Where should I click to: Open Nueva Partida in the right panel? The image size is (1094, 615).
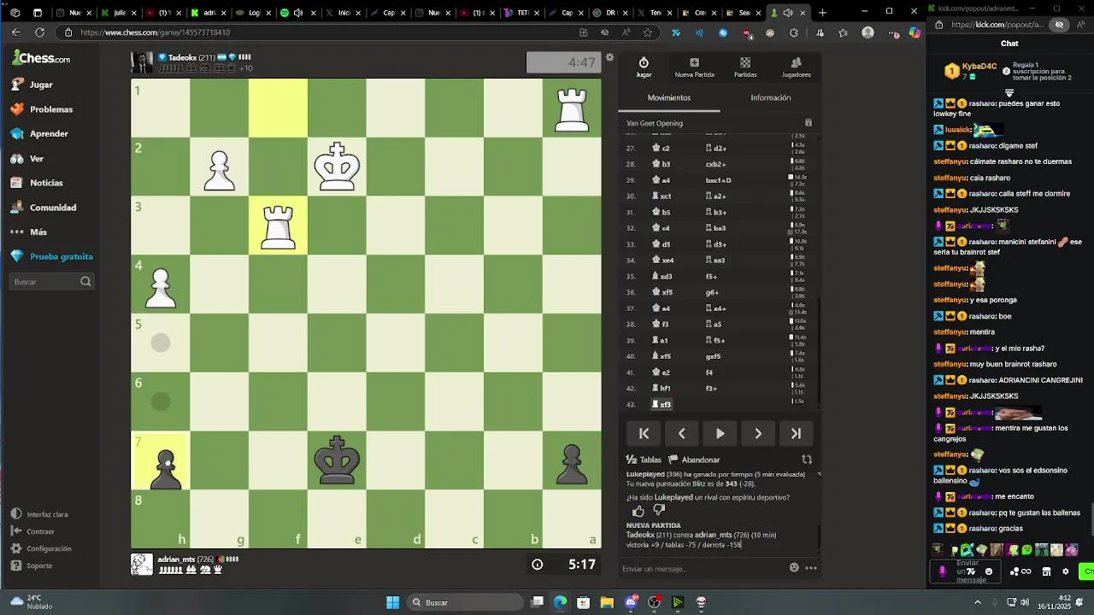pos(694,67)
